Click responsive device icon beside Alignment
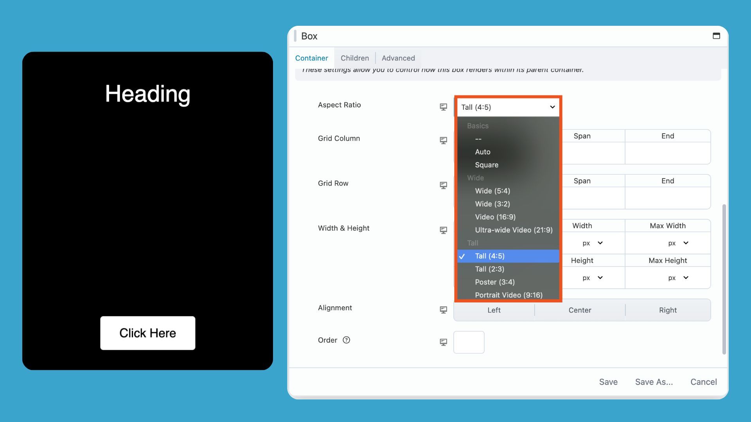 pos(443,310)
